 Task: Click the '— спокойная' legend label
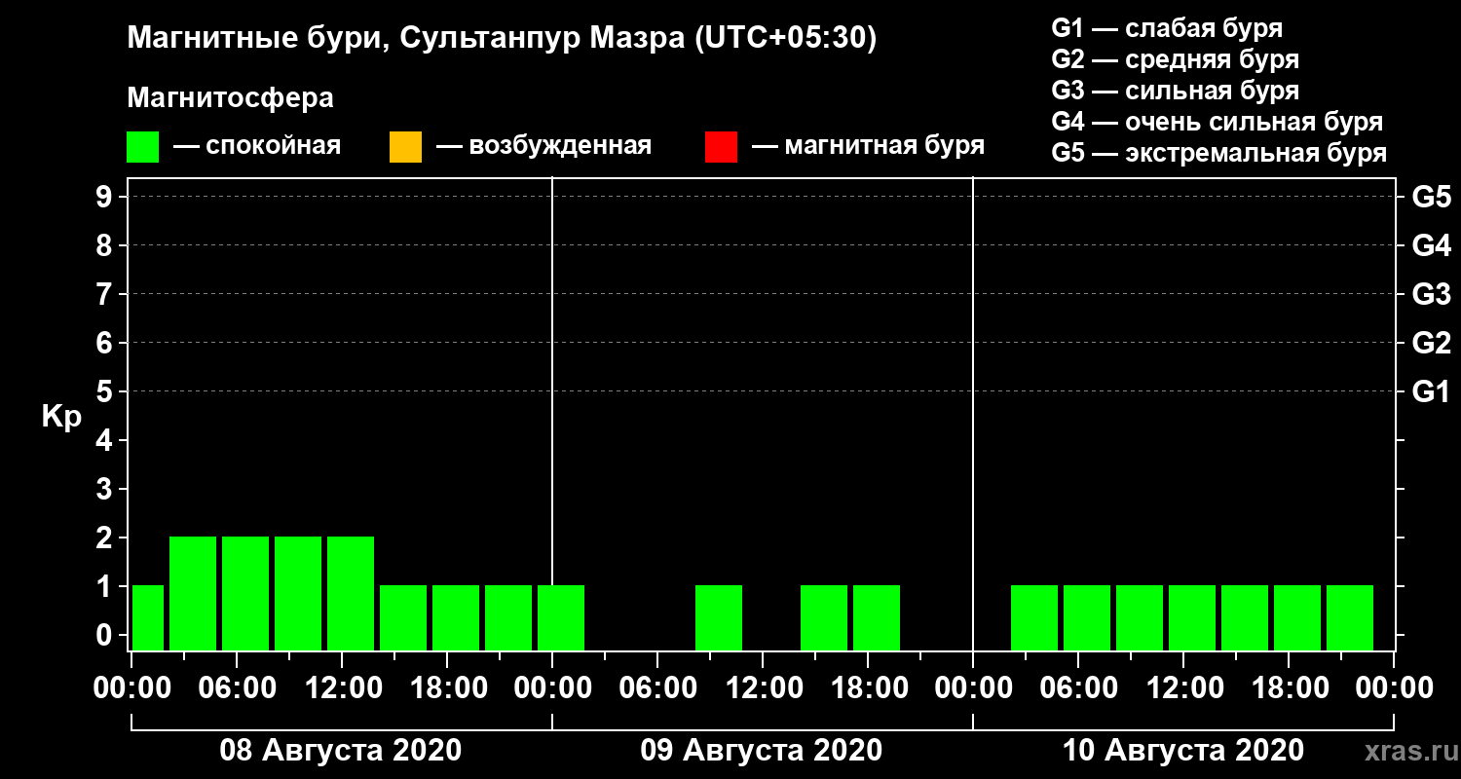(257, 146)
